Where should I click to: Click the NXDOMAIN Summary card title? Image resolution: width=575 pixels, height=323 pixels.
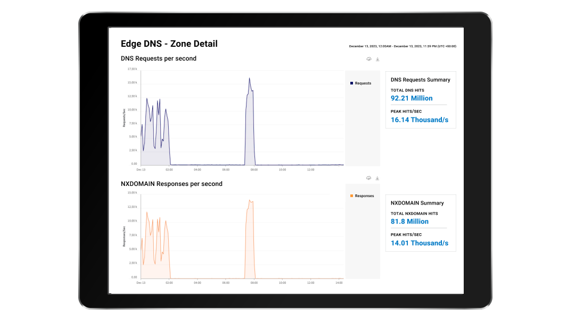(417, 203)
